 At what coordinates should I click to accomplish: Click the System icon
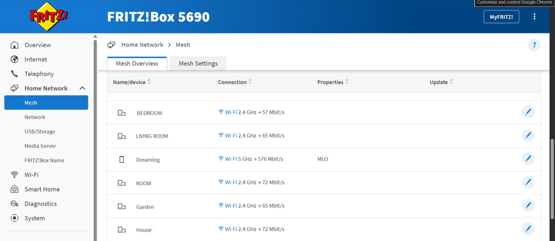(14, 218)
